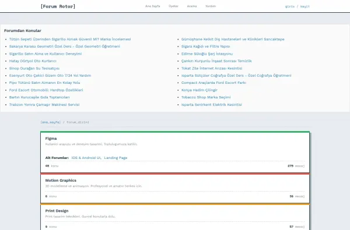This screenshot has width=350, height=230.
Task: Open the Landing Page subforum
Action: [116, 158]
